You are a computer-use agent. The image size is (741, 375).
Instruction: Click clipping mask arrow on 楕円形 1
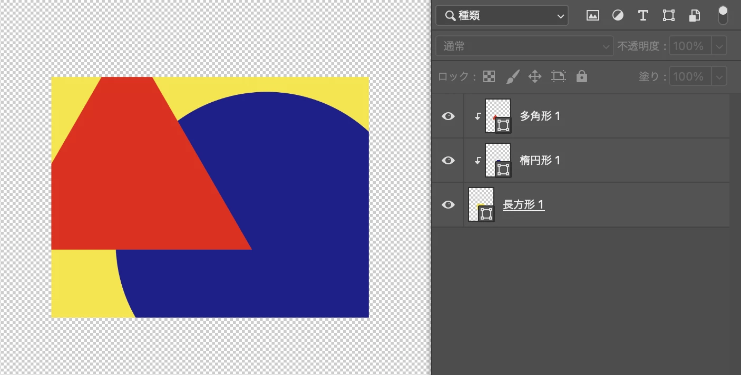pyautogui.click(x=477, y=161)
